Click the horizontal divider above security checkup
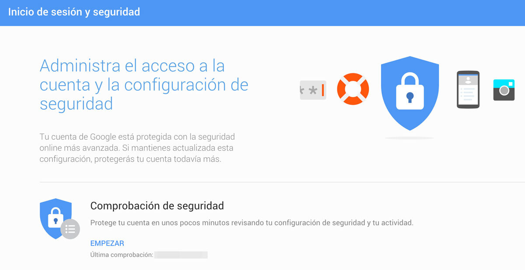The width and height of the screenshot is (525, 270). tap(282, 182)
